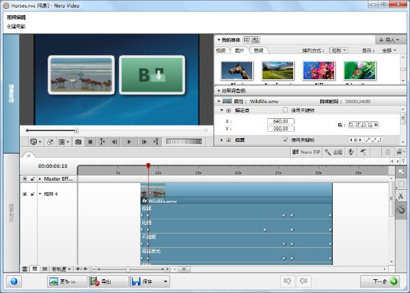Set anchor to top-left corner icon

351,125
